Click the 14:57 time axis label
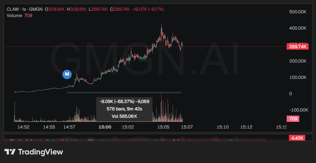The height and width of the screenshot is (163, 316). (x=69, y=127)
